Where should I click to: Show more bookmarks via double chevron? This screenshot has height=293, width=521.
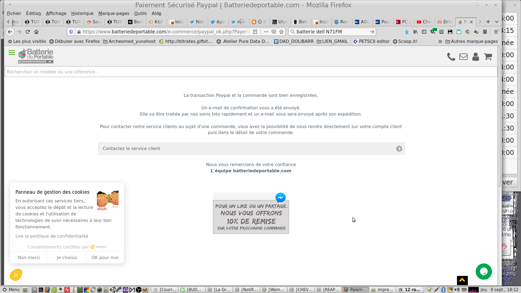[x=440, y=42]
